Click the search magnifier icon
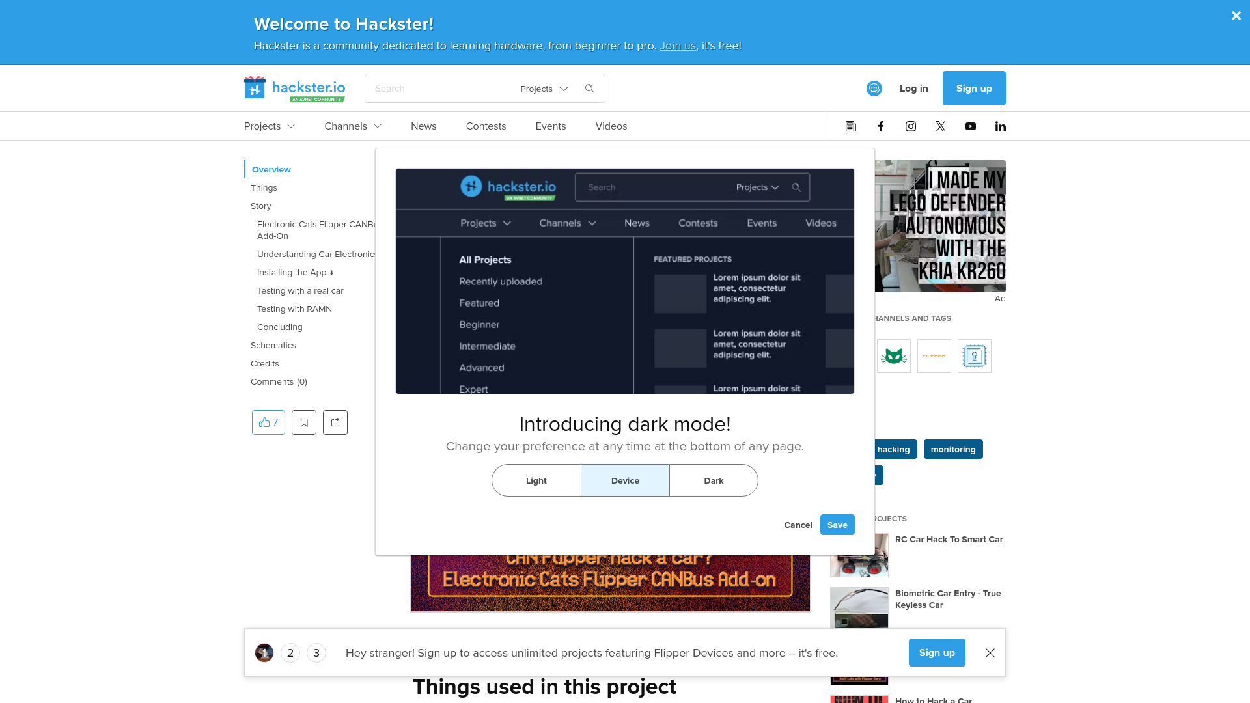The width and height of the screenshot is (1250, 703). 590,89
